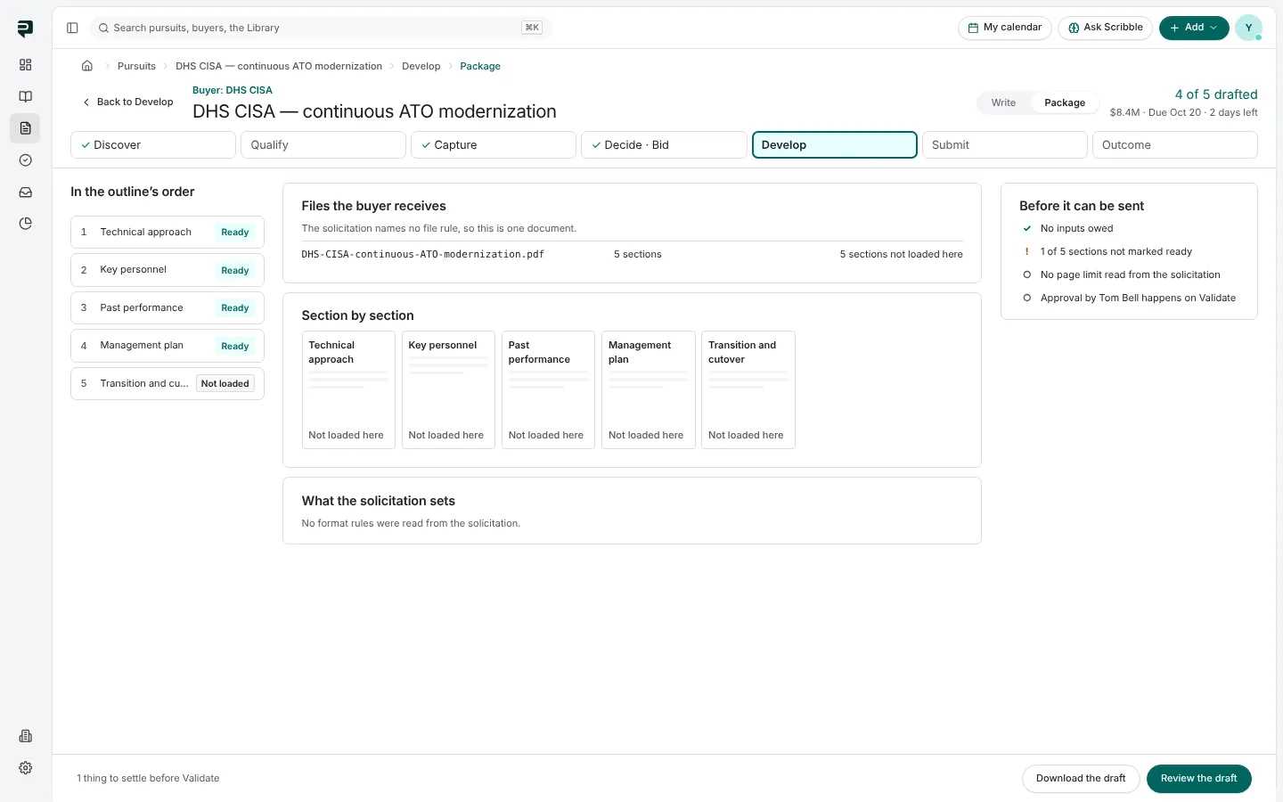1283x802 pixels.
Task: Click the Pursuits breadcrumb link
Action: [x=136, y=66]
